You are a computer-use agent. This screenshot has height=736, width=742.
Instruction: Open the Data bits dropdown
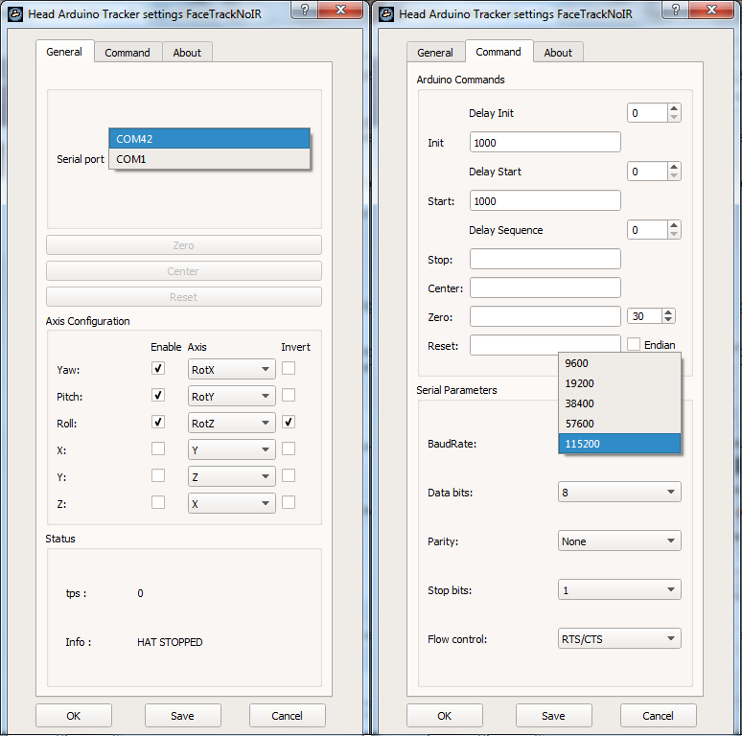619,492
